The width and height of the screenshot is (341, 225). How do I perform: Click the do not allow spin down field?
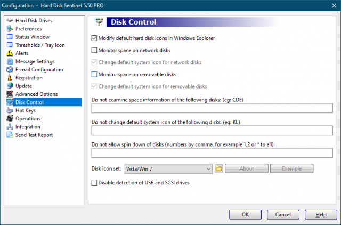[x=212, y=153]
